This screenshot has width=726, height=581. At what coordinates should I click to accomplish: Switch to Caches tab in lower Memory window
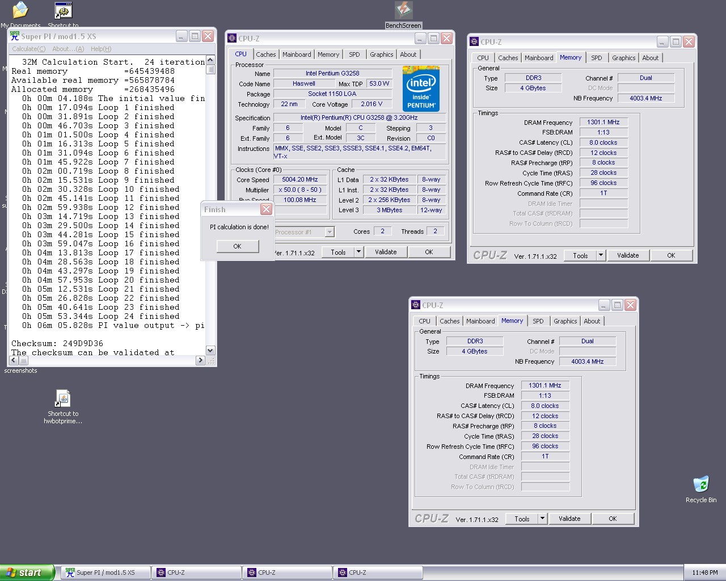[x=449, y=321]
